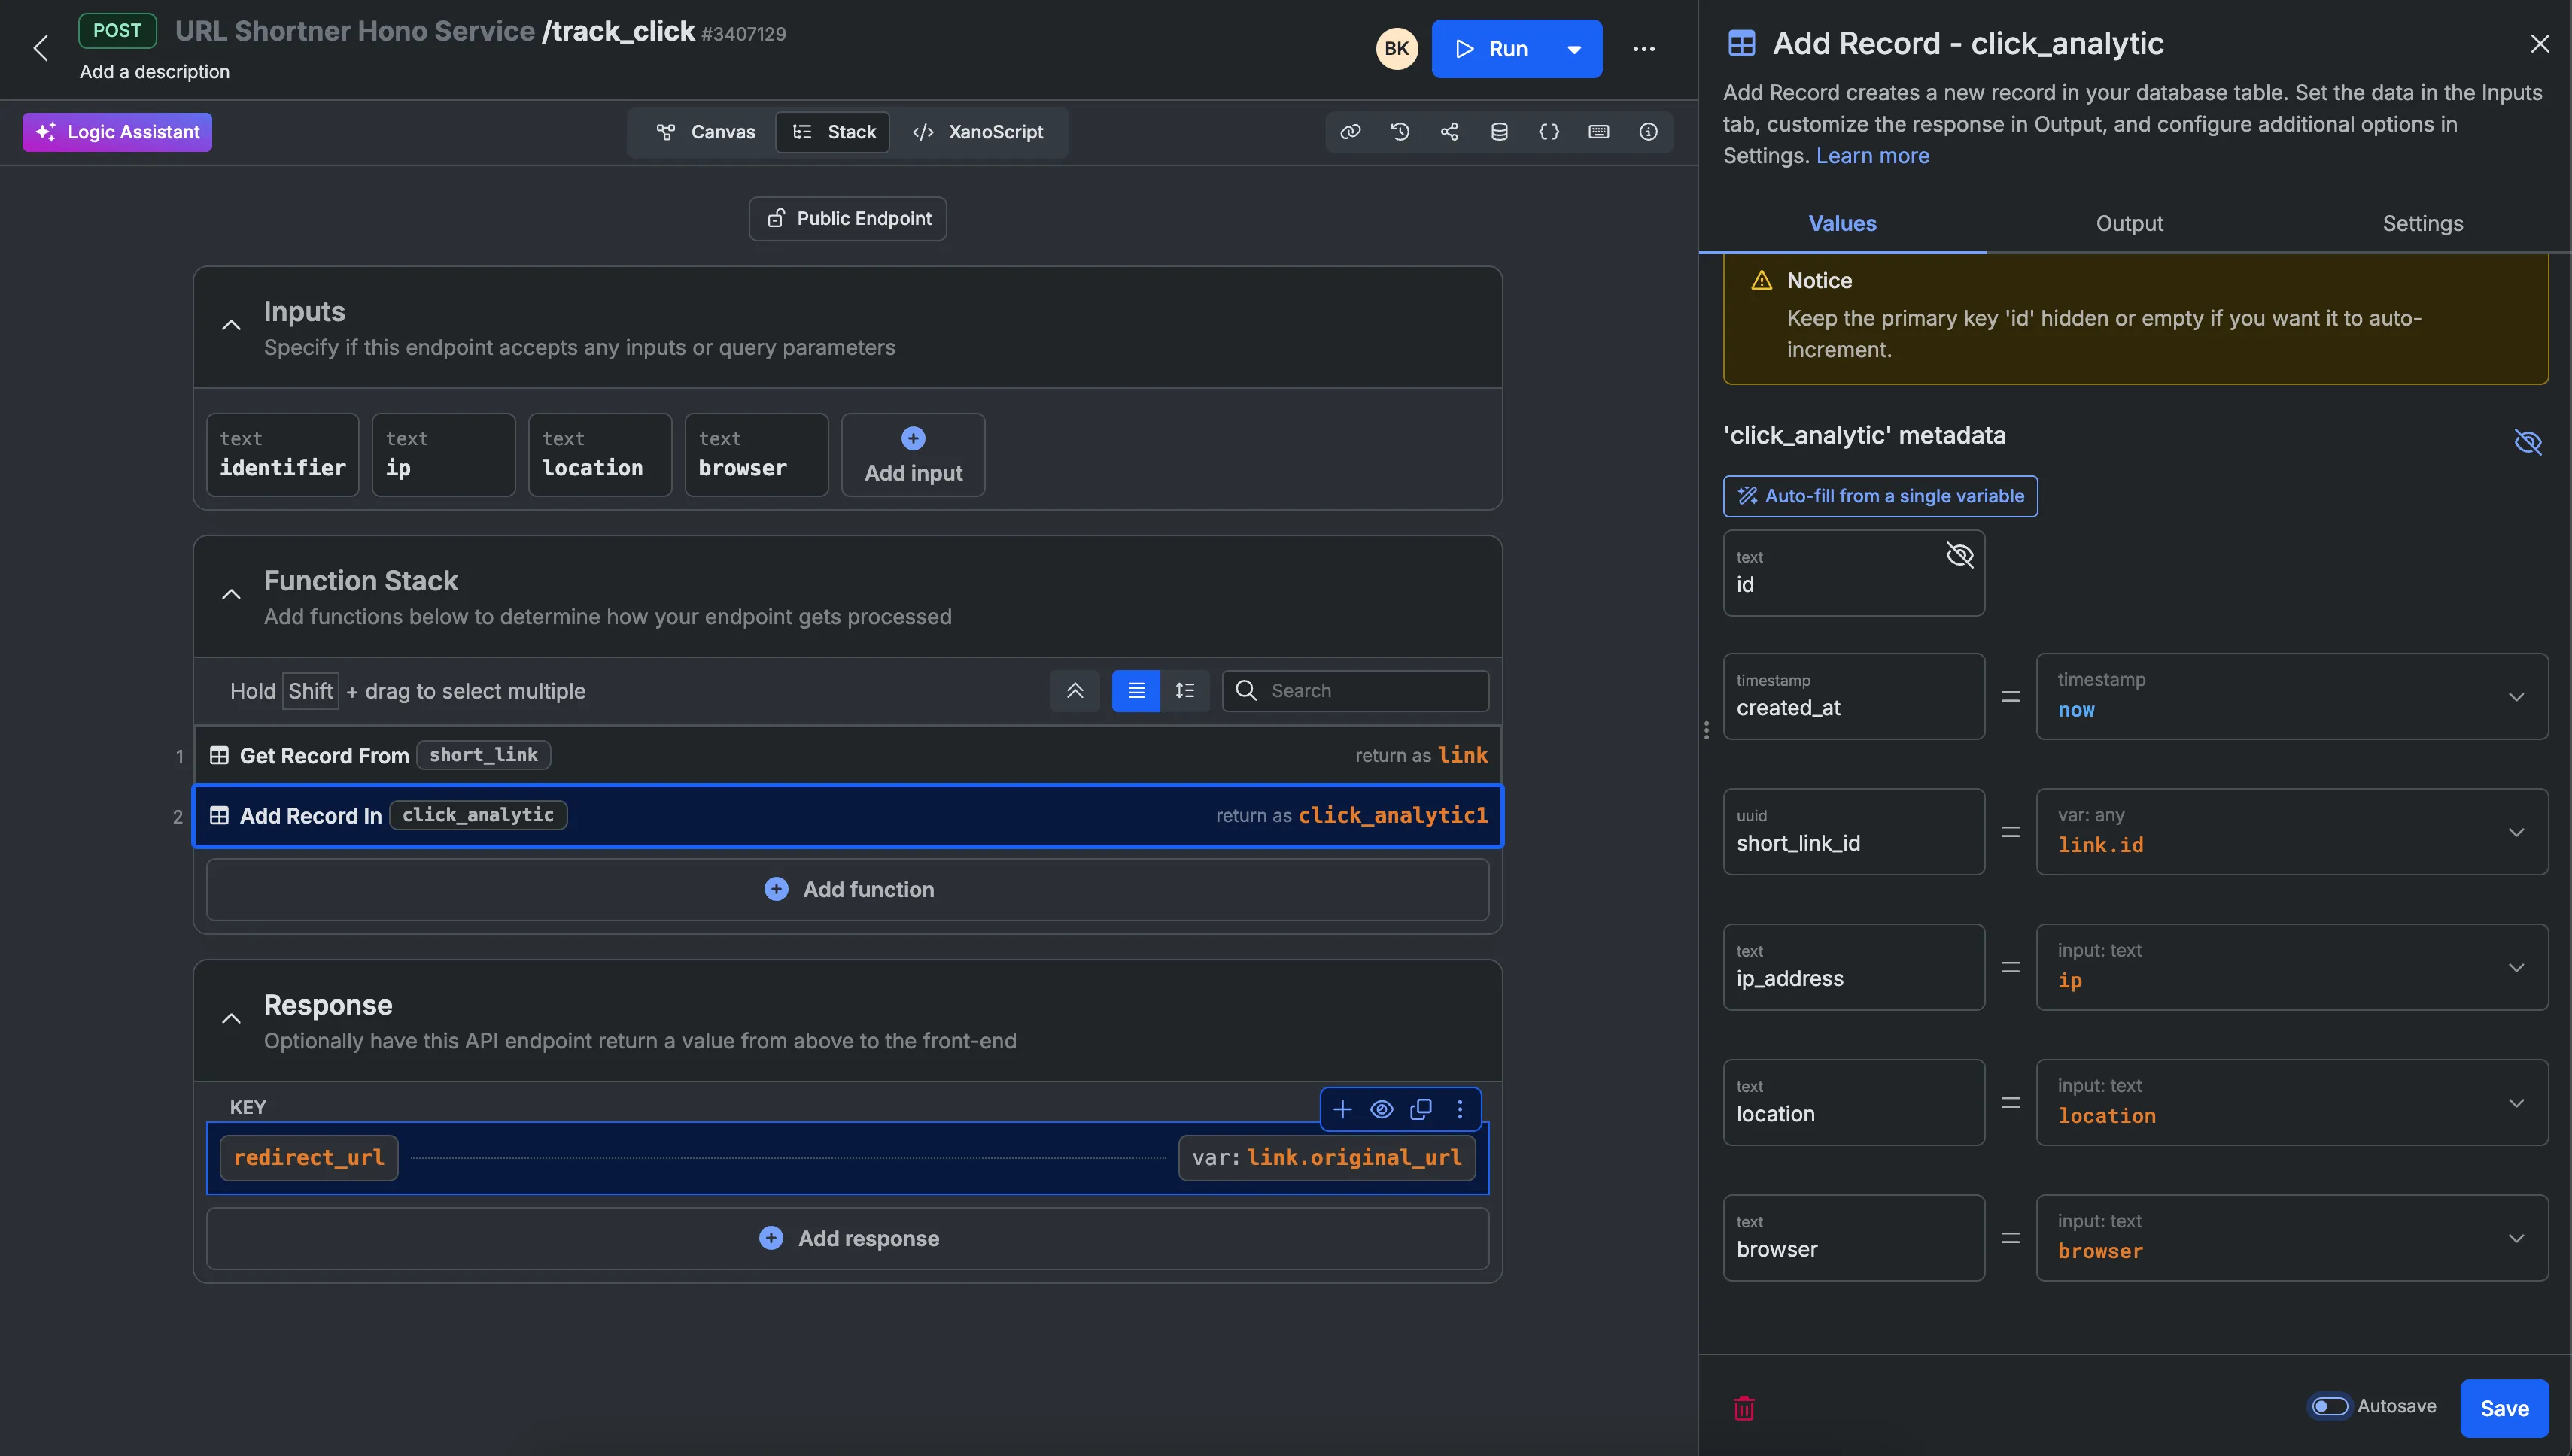This screenshot has width=2572, height=1456.
Task: Toggle the Autosave switch
Action: pos(2329,1406)
